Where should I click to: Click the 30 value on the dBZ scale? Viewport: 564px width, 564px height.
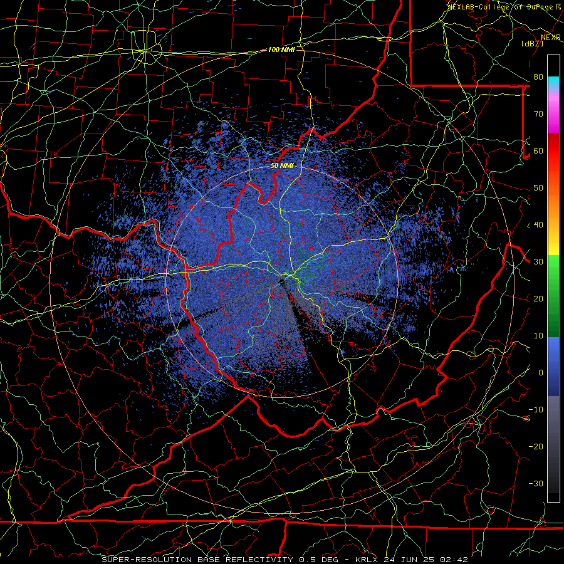click(538, 262)
